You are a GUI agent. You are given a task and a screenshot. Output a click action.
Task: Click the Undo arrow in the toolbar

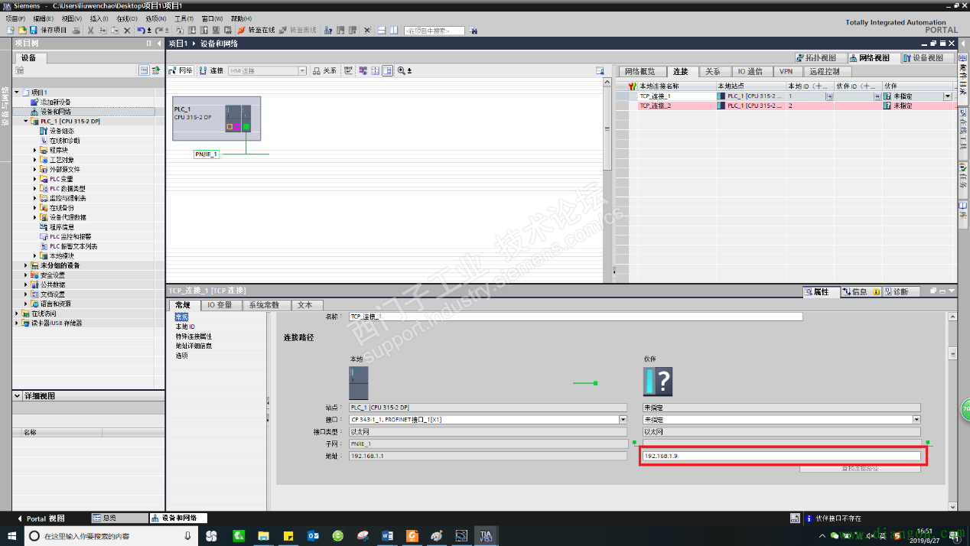click(141, 31)
